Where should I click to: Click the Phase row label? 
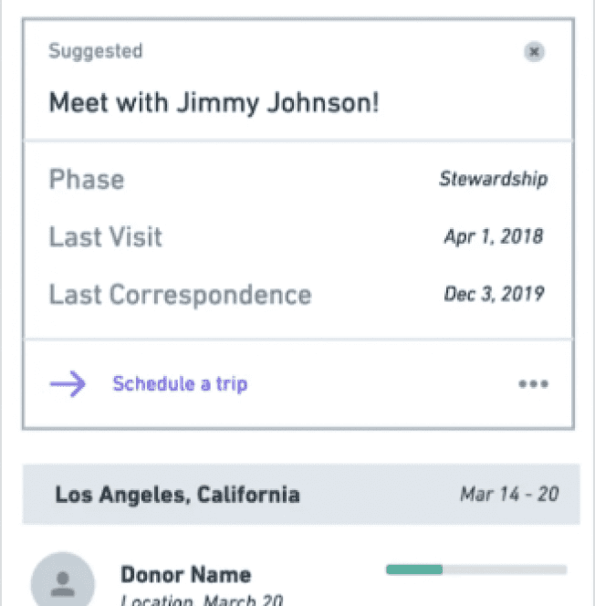87,179
